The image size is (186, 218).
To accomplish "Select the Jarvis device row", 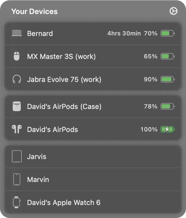I will click(x=93, y=157).
